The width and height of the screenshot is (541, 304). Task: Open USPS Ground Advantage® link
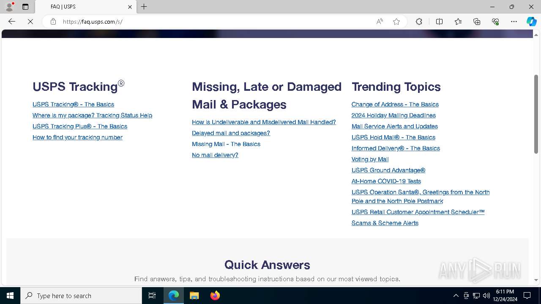pyautogui.click(x=388, y=170)
